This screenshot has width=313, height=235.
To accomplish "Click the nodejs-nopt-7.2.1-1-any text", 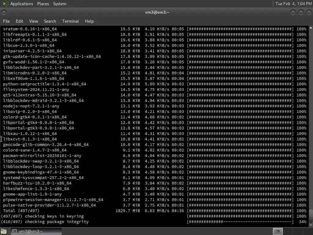I will [x=31, y=106].
